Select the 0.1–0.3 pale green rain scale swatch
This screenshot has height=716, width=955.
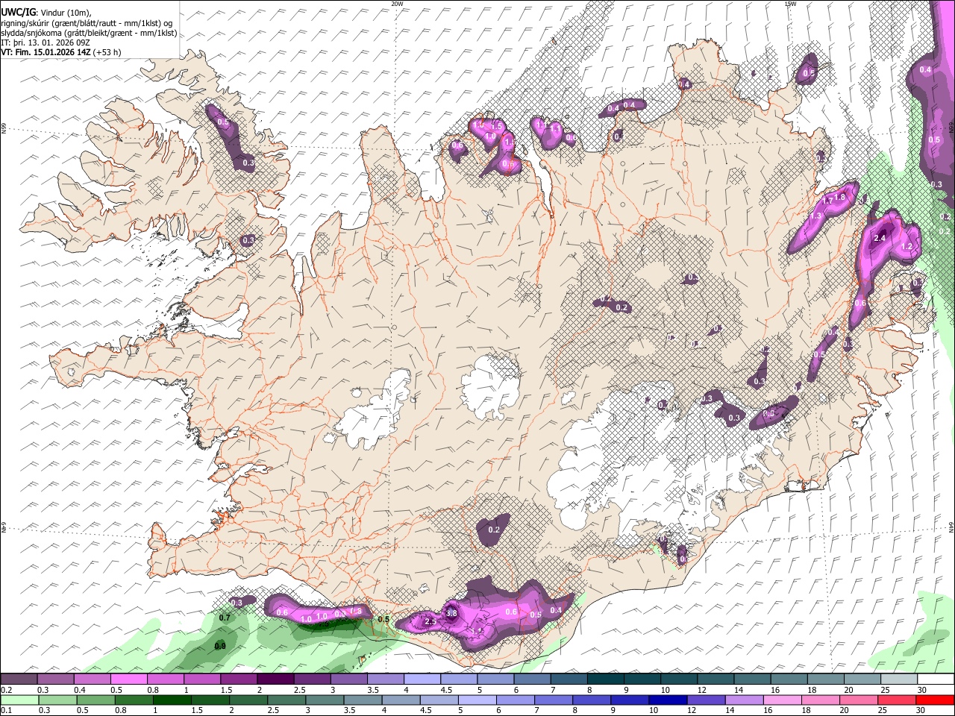[19, 700]
